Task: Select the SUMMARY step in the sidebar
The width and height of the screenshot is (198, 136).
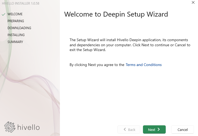Action: coord(15,42)
